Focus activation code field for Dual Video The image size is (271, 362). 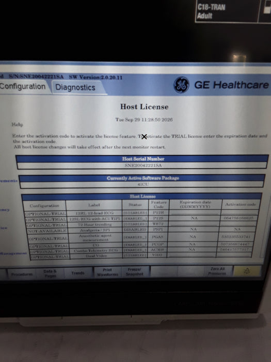coord(234,255)
